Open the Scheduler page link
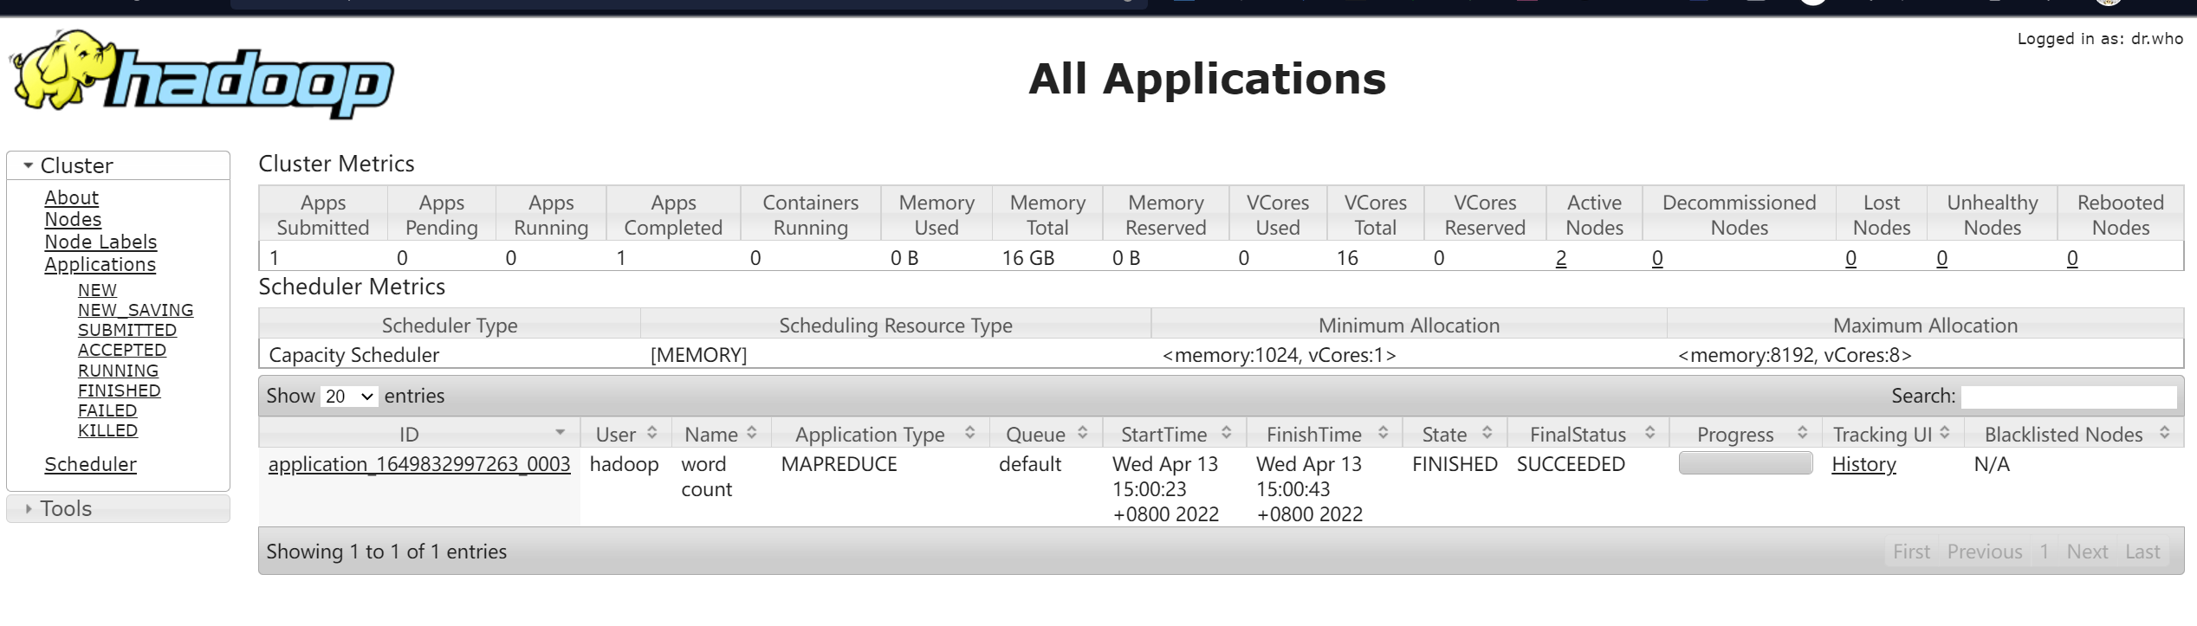This screenshot has height=626, width=2197. [x=90, y=465]
